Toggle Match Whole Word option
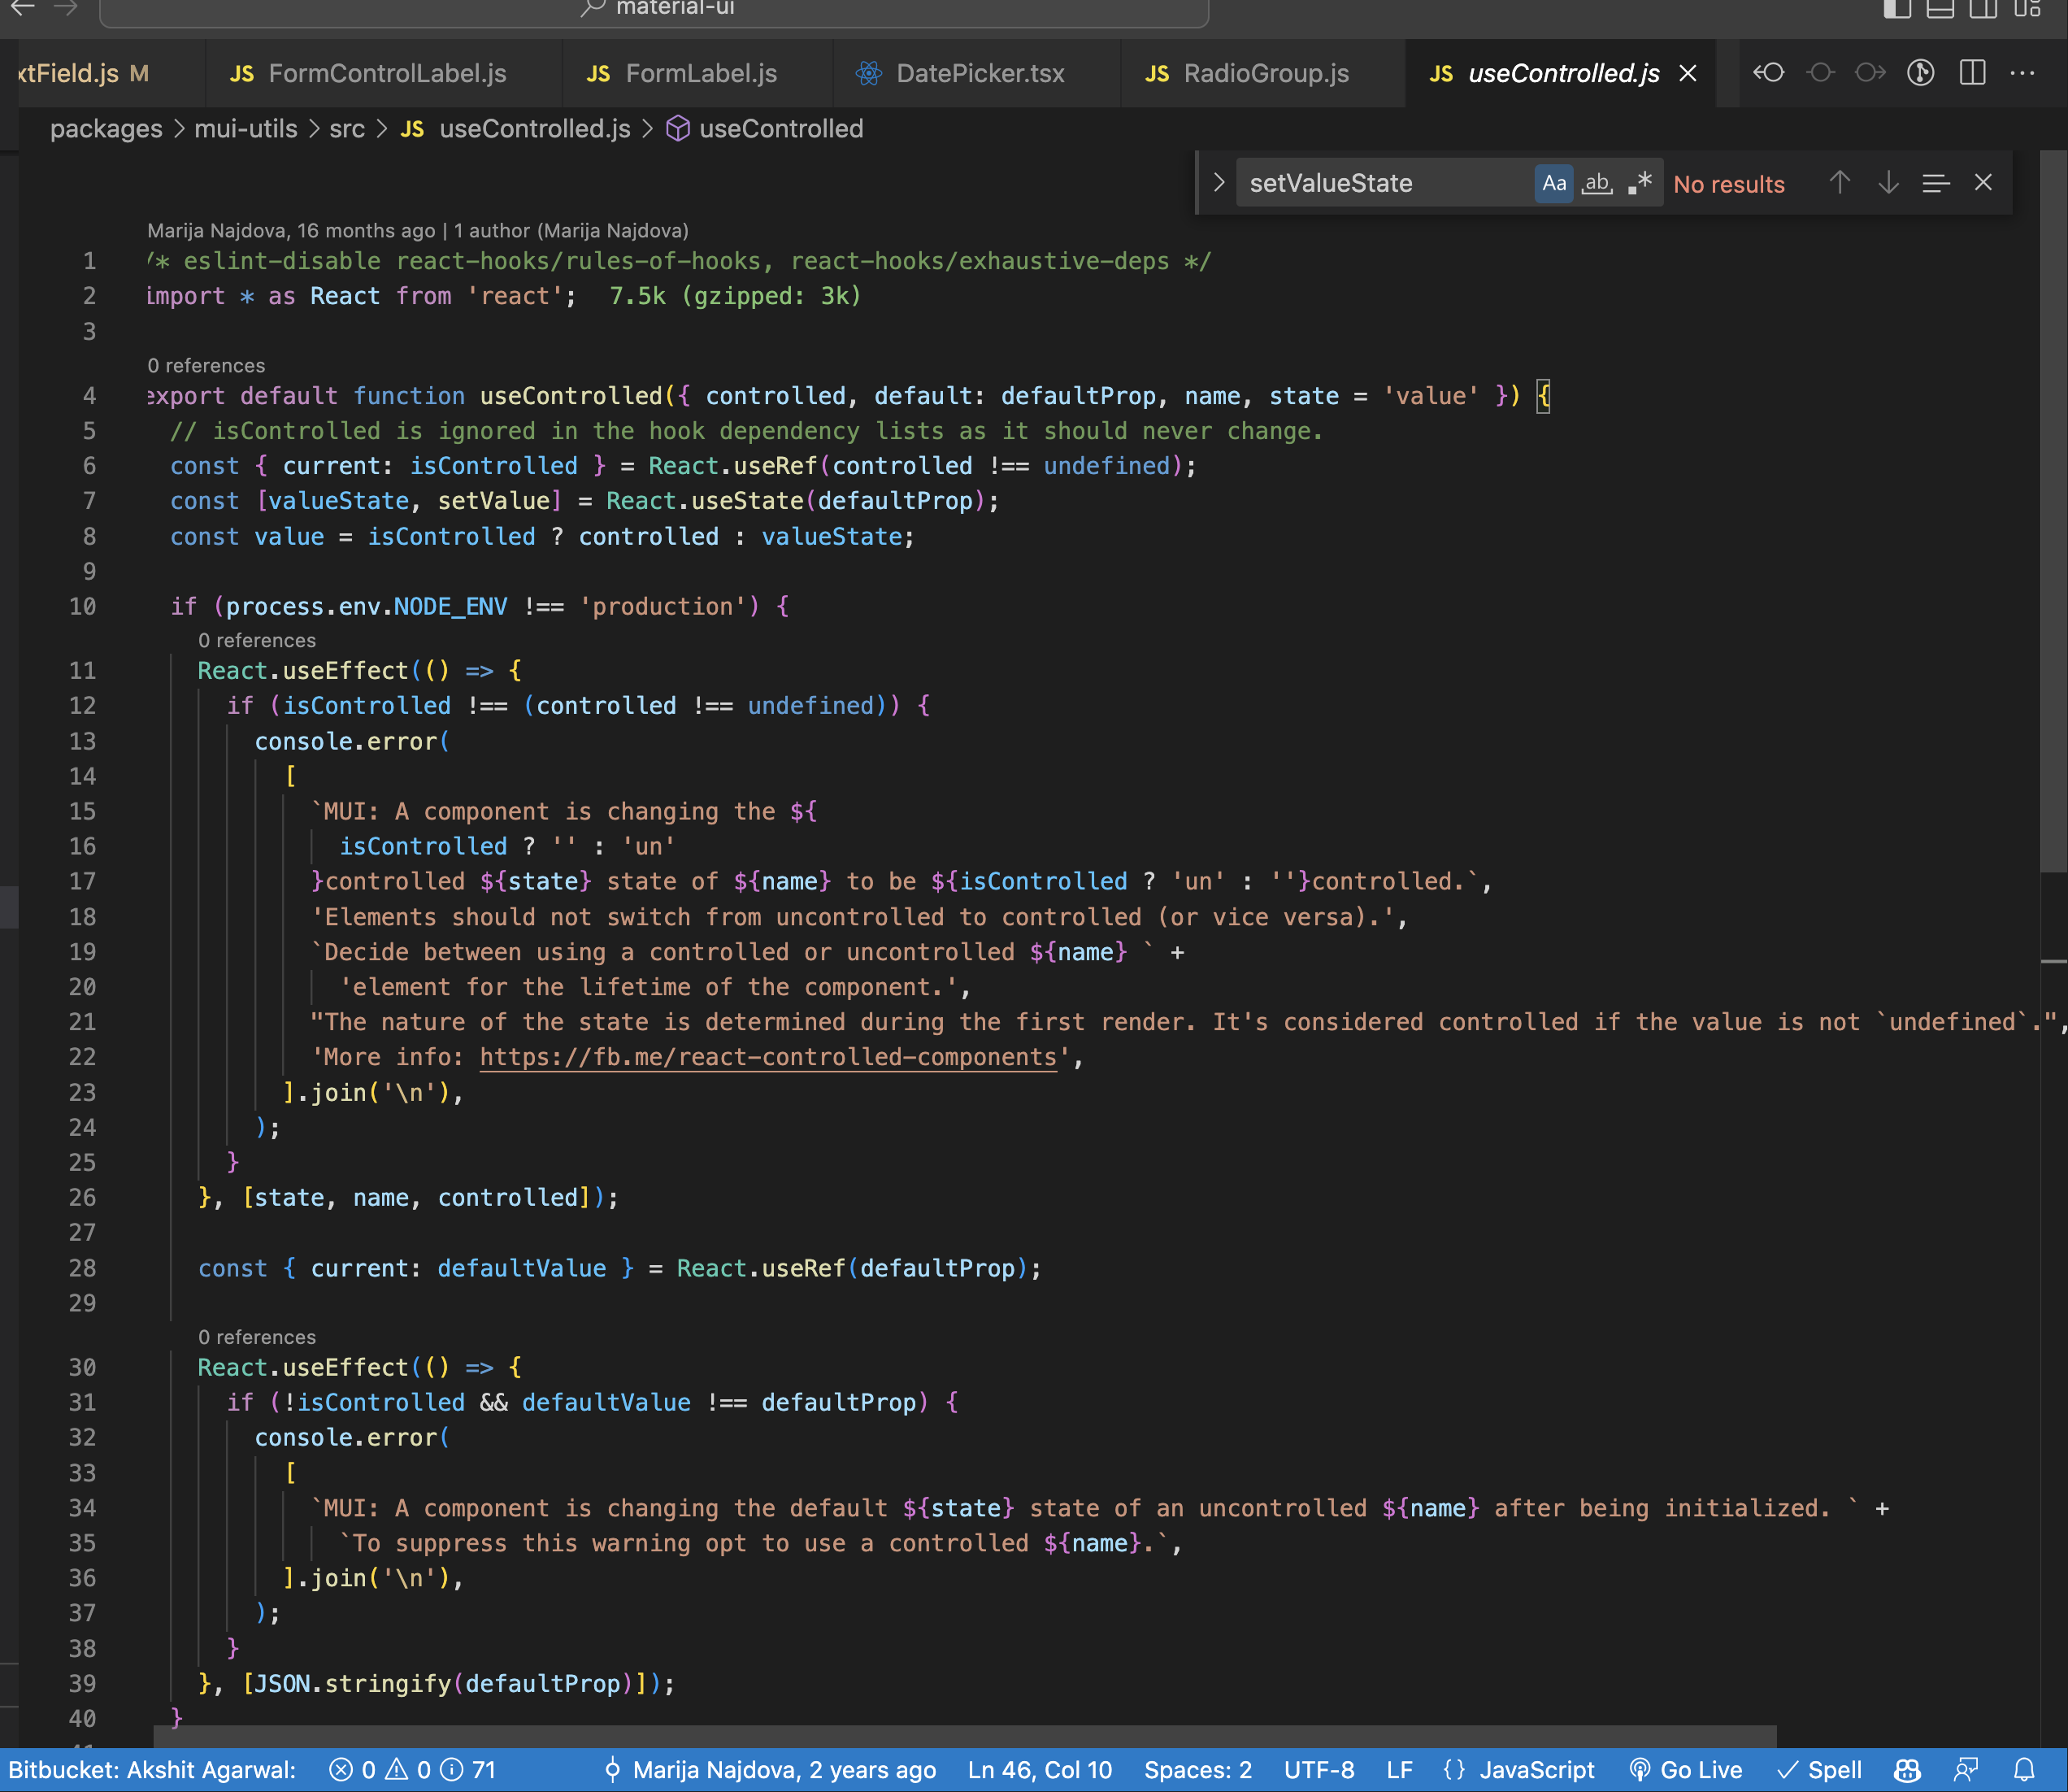The width and height of the screenshot is (2068, 1792). click(1597, 183)
